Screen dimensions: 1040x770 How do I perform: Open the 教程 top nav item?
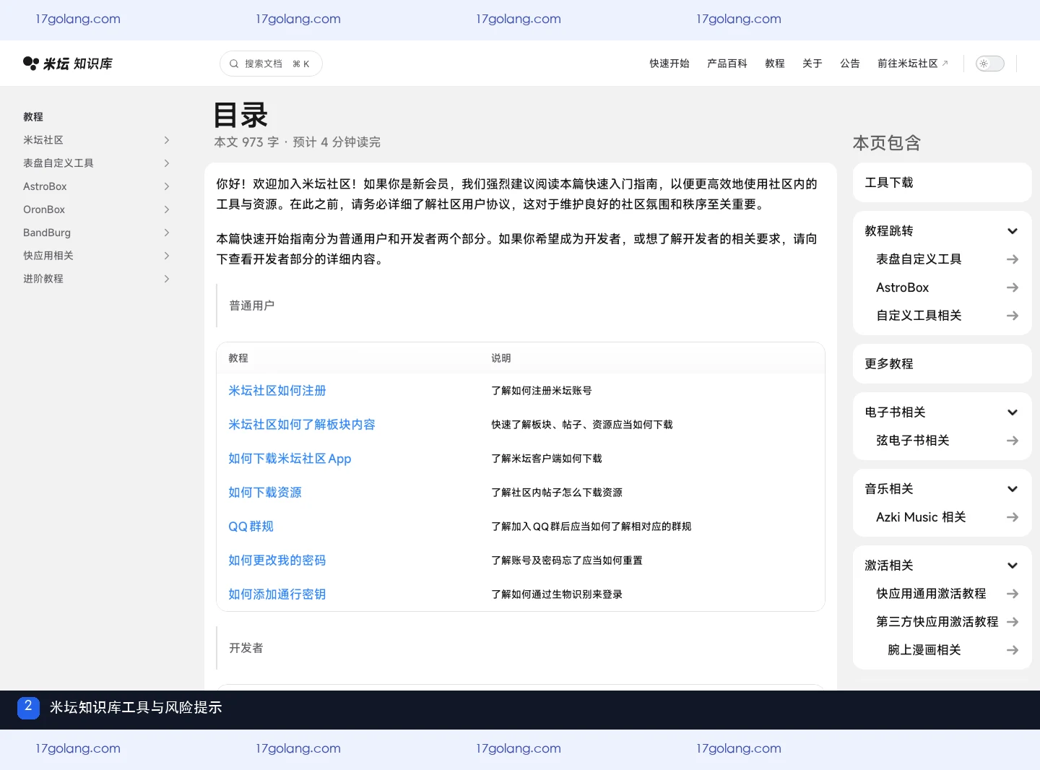tap(775, 64)
